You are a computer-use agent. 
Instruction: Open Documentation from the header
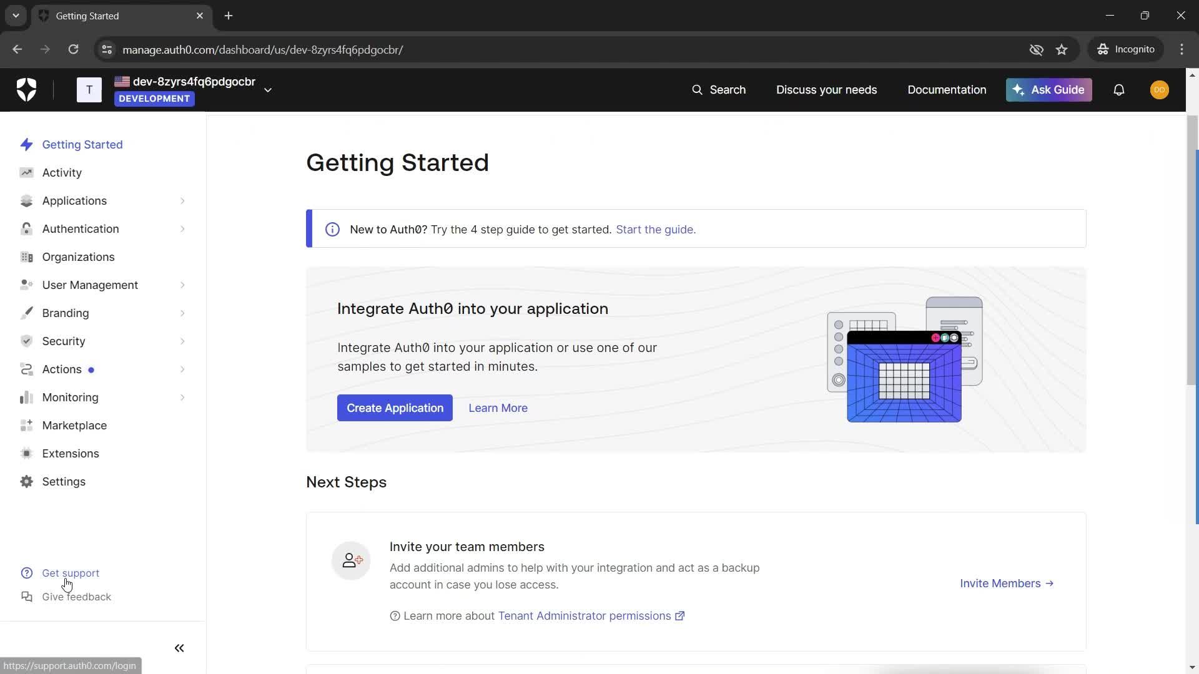pos(947,90)
